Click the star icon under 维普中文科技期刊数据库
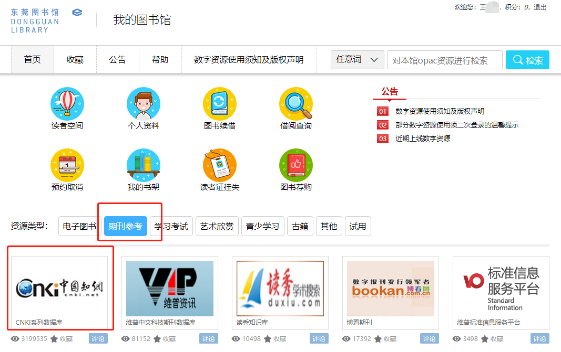This screenshot has height=352, width=561. pyautogui.click(x=157, y=339)
